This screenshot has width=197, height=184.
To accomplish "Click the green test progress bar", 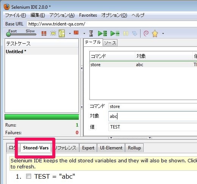I will point(42,117).
